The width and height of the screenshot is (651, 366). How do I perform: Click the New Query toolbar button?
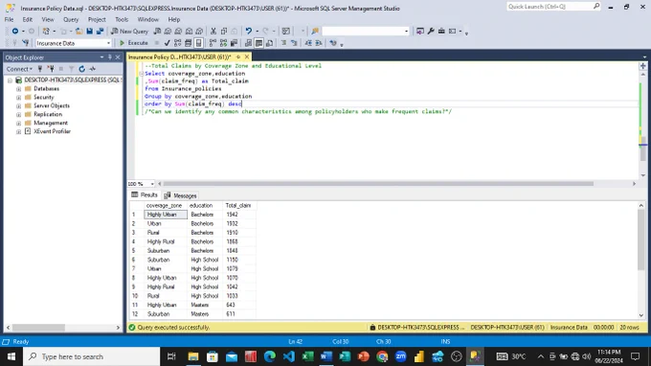pyautogui.click(x=129, y=32)
